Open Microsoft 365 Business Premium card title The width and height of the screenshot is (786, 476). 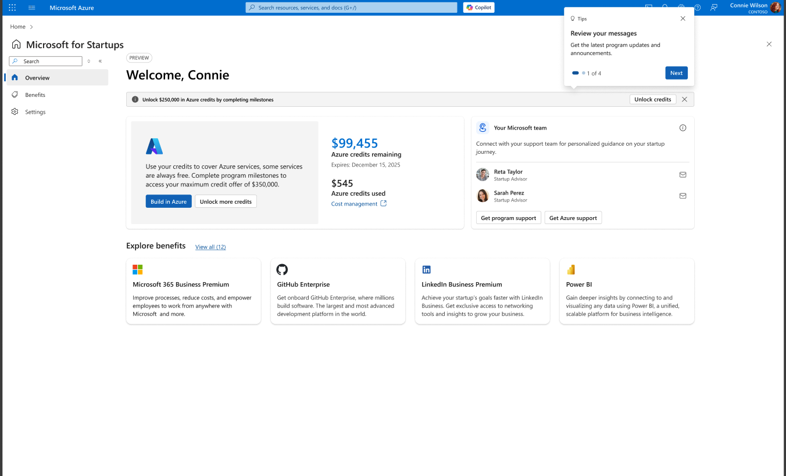(181, 284)
